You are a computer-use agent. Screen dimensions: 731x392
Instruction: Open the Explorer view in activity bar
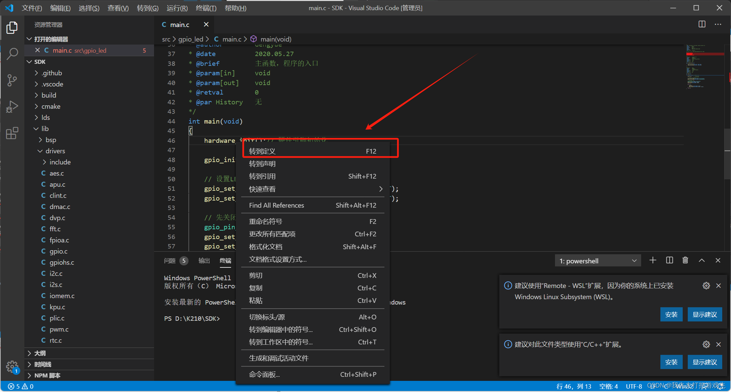[12, 28]
